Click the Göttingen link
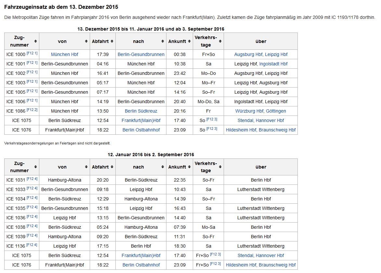 [276, 111]
